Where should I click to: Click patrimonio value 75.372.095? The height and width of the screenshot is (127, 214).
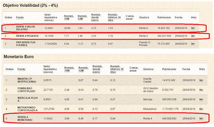pos(164,44)
